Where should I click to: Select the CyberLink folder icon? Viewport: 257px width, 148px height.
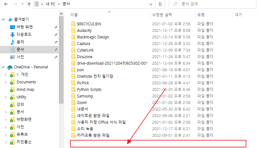73,50
